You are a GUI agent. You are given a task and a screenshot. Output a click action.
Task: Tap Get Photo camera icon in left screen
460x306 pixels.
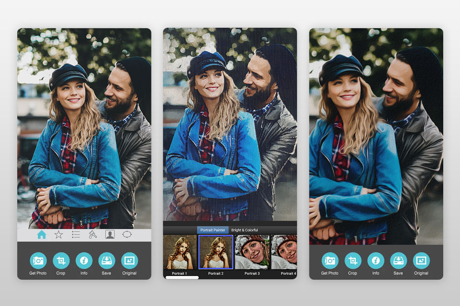pyautogui.click(x=38, y=260)
